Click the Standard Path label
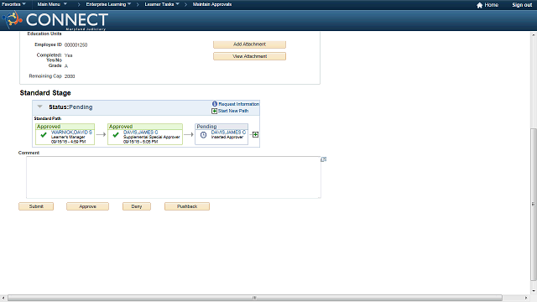Screen dimensions: 537x302 48,118
